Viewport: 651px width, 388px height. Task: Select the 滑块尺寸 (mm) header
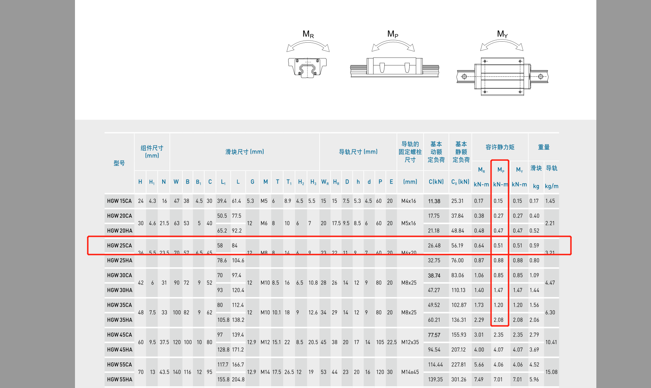[x=245, y=151]
